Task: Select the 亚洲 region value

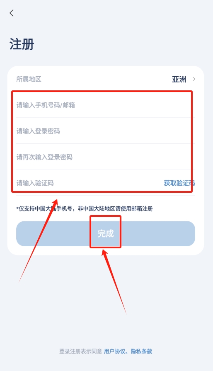Action: coord(179,79)
